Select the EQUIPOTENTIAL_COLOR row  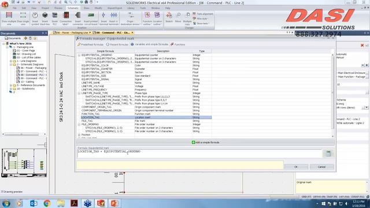click(146, 65)
